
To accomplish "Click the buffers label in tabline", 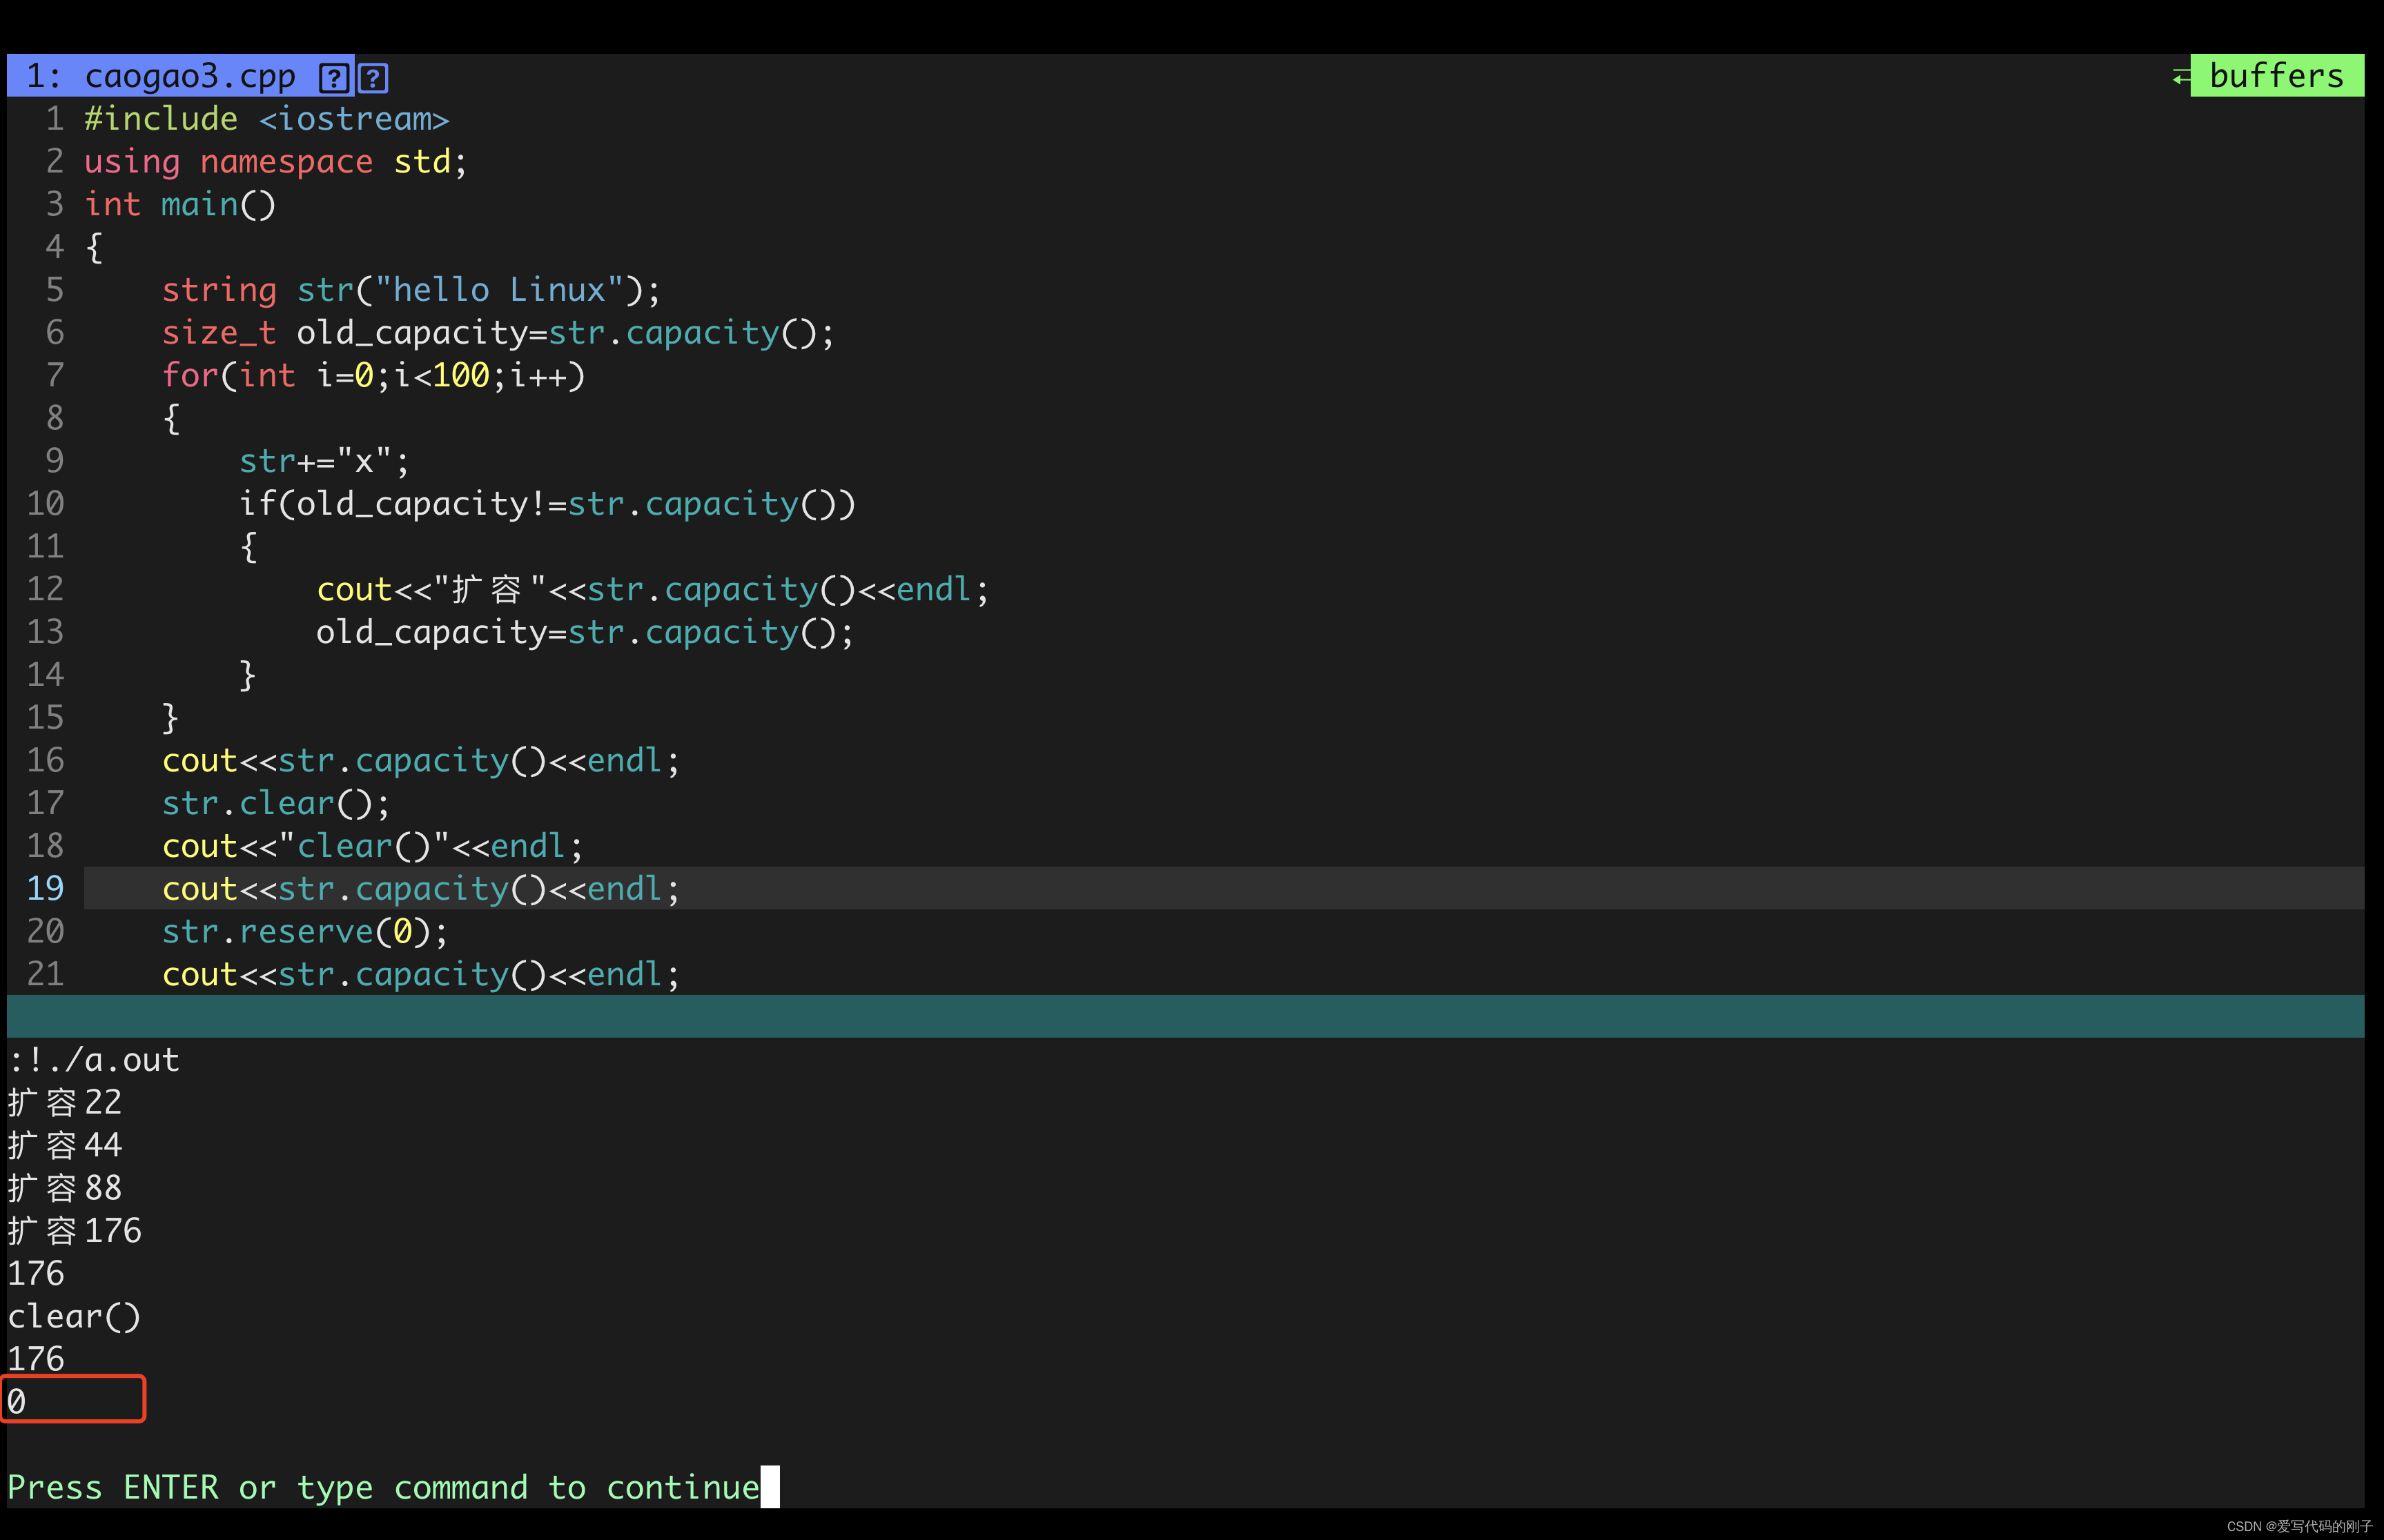I will pos(2276,76).
